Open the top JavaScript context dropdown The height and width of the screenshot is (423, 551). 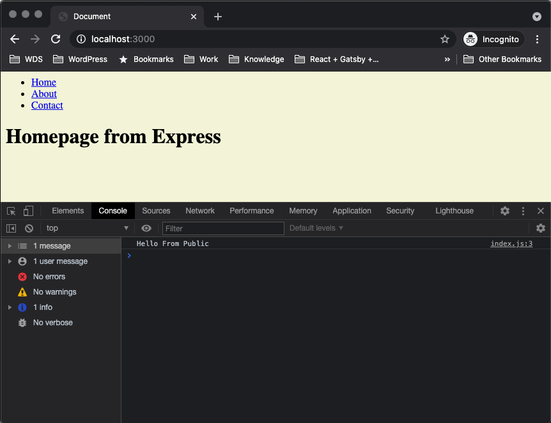pyautogui.click(x=87, y=228)
